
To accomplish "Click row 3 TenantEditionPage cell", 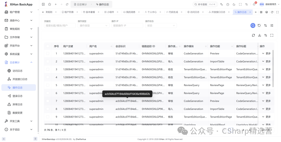I will pyautogui.click(x=221, y=69).
